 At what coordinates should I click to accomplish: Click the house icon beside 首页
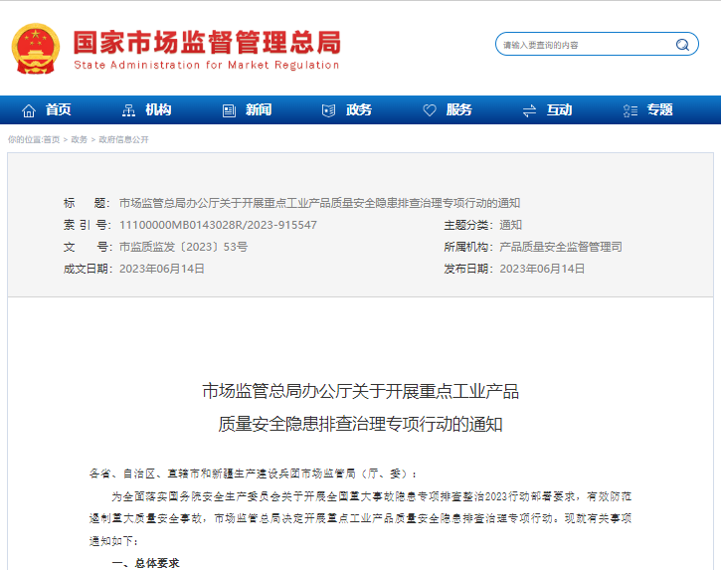[x=29, y=110]
